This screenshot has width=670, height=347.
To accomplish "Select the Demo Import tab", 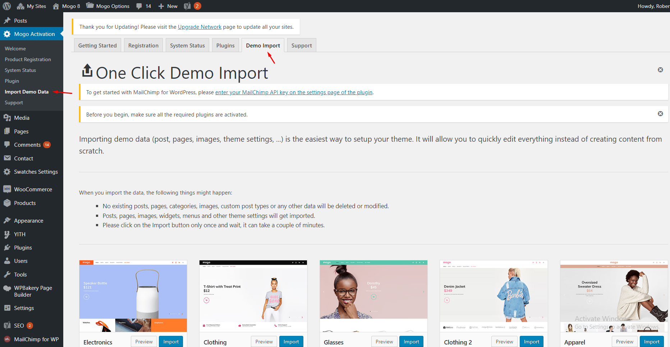I will [x=263, y=45].
